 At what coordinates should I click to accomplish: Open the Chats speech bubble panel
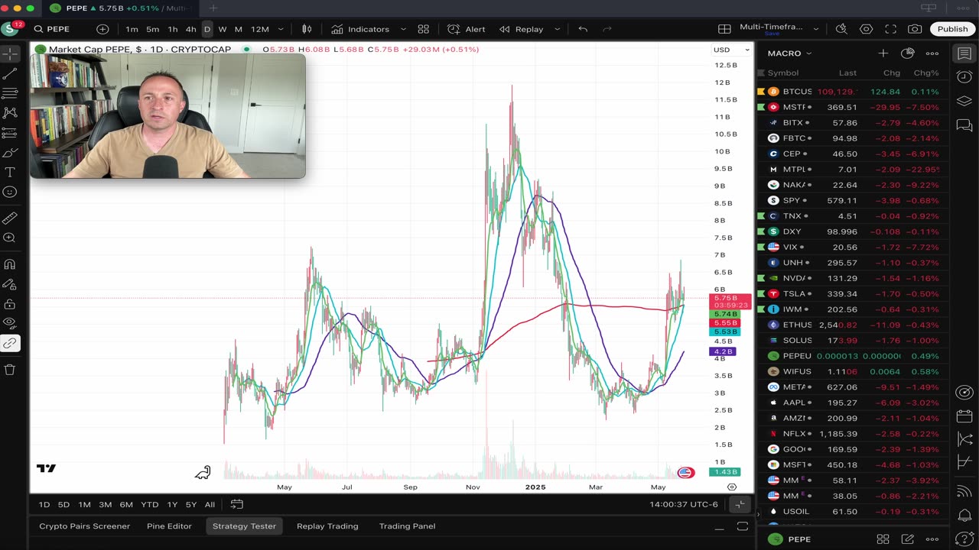click(x=964, y=126)
